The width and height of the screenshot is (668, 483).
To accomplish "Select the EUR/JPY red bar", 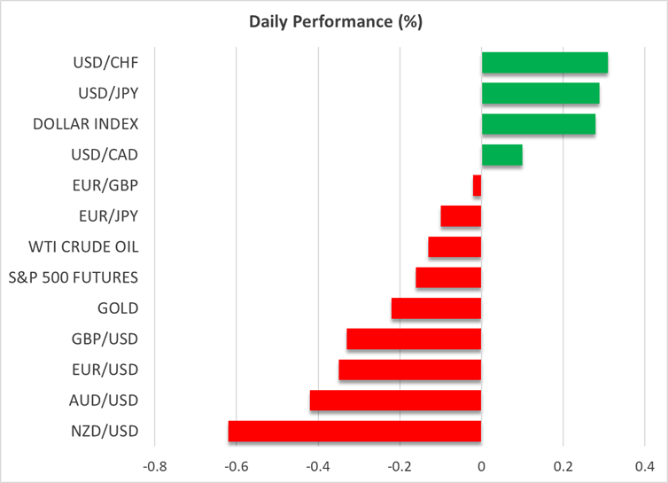I will pos(461,216).
